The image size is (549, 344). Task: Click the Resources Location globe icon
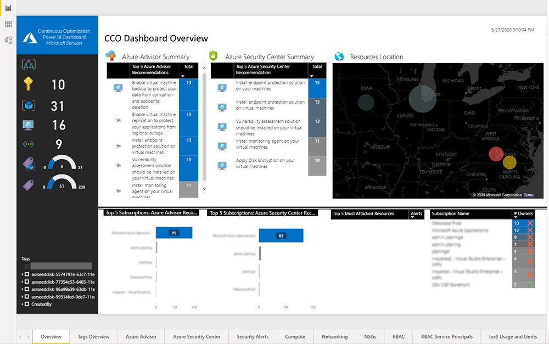[x=339, y=57]
